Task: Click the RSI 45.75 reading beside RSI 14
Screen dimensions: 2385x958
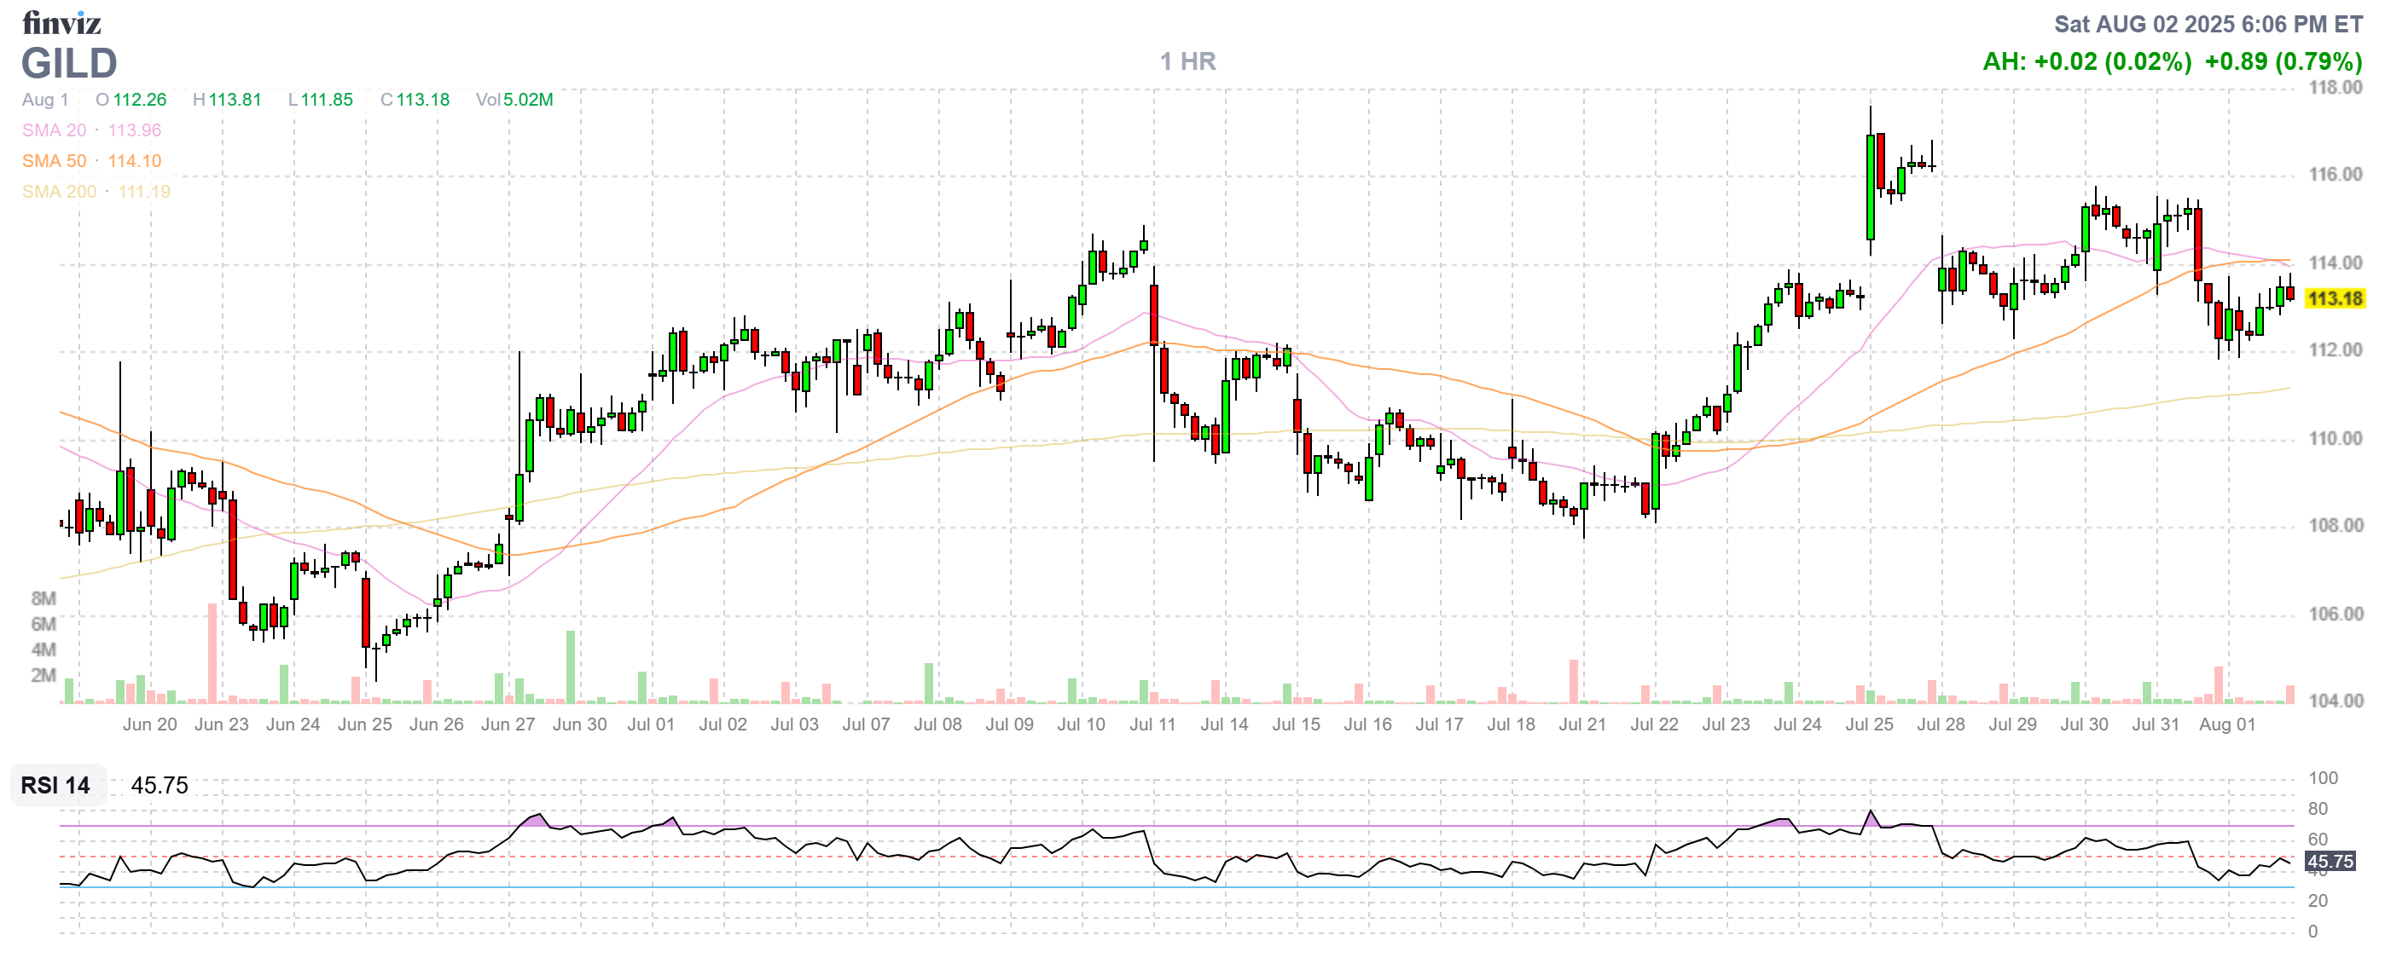Action: tap(160, 786)
